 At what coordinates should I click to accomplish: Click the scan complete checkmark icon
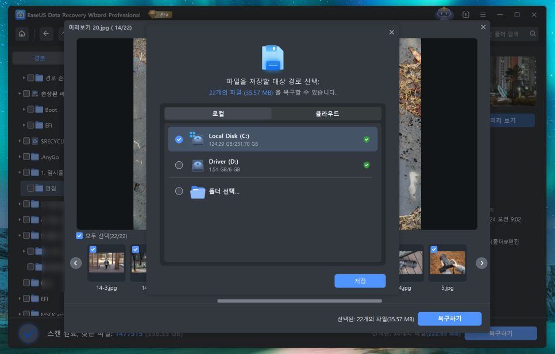point(29,333)
